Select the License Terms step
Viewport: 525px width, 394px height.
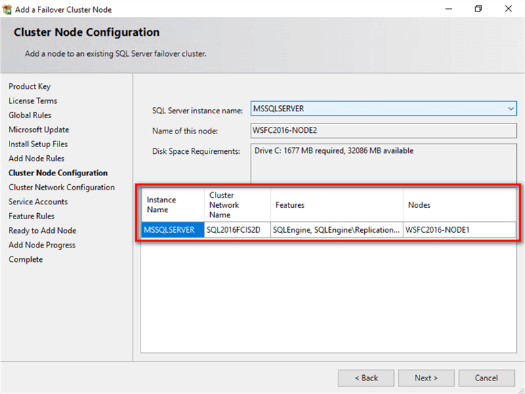point(33,101)
